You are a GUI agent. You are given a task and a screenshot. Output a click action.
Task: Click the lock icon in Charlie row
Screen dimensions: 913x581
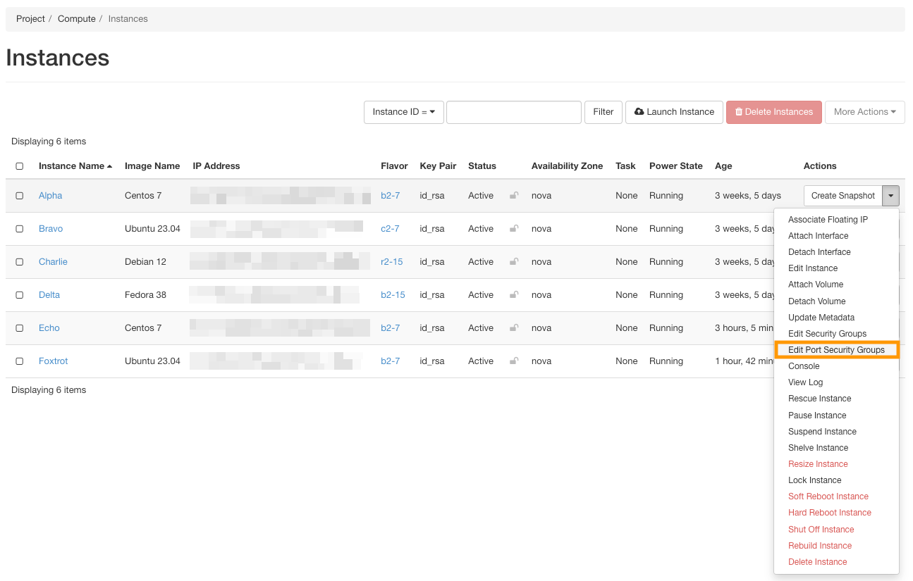pyautogui.click(x=514, y=262)
